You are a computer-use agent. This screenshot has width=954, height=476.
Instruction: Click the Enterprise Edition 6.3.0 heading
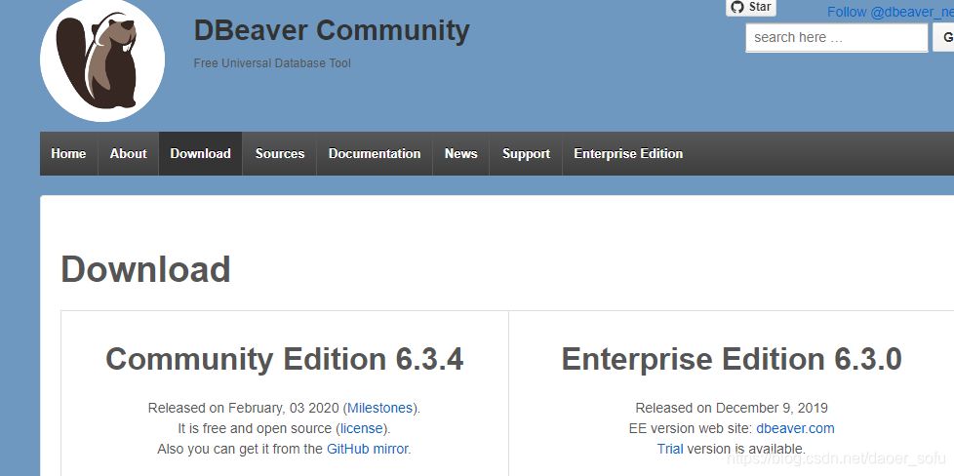click(x=732, y=359)
